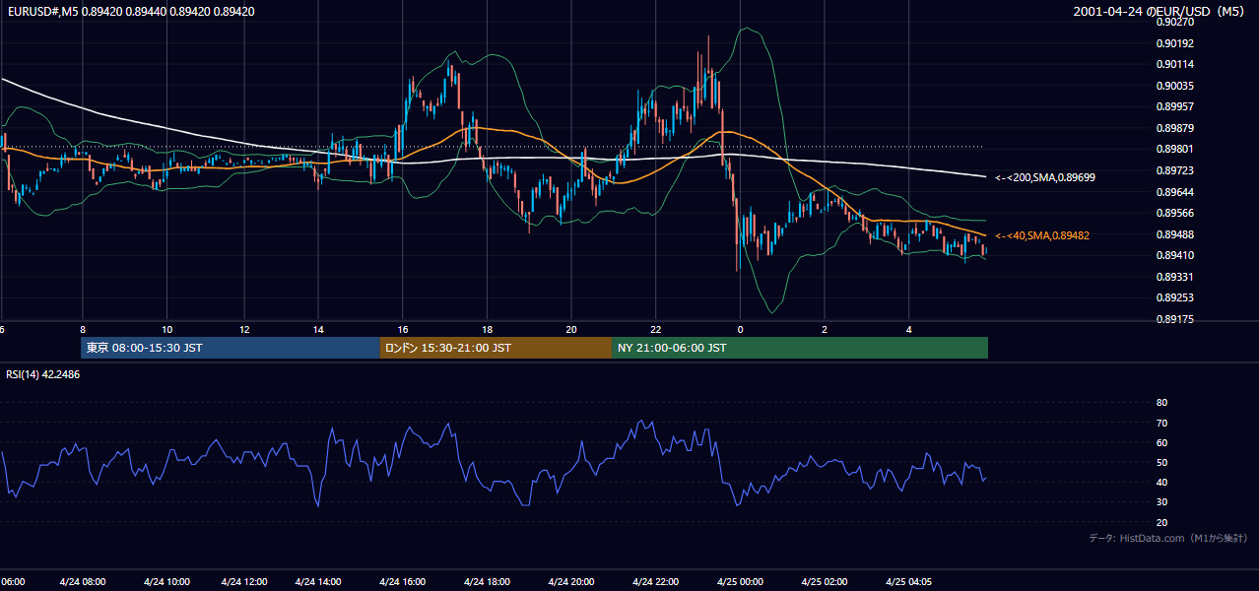The height and width of the screenshot is (591, 1259).
Task: Click the 4/24 08:00 time label
Action: [x=82, y=582]
